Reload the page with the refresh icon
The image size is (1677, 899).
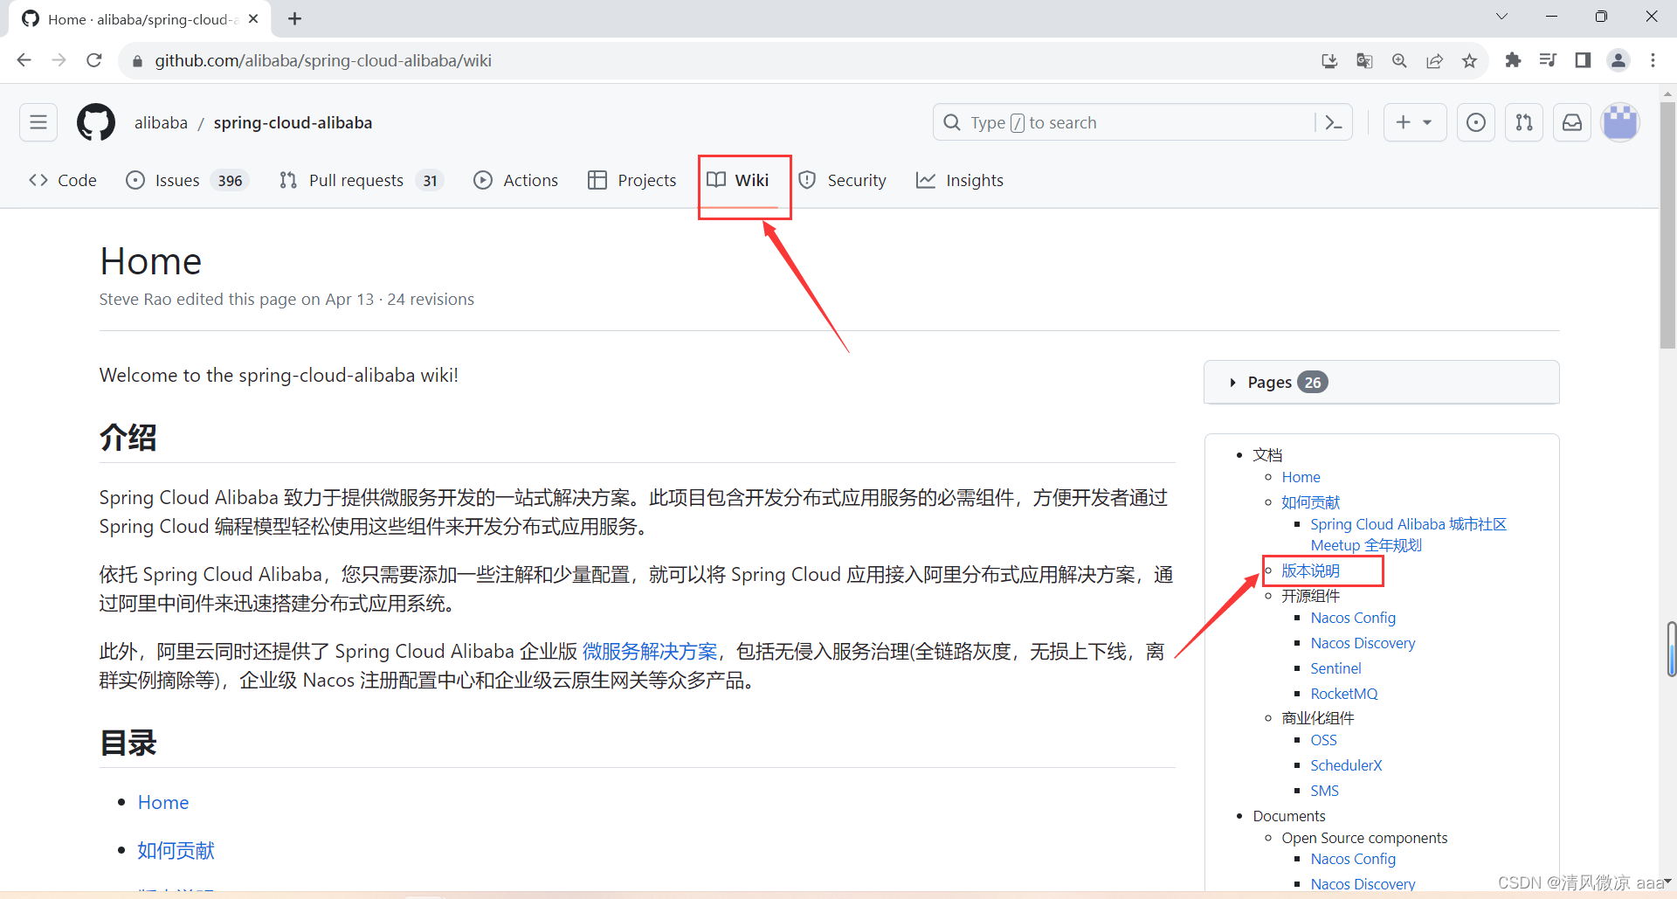tap(94, 60)
